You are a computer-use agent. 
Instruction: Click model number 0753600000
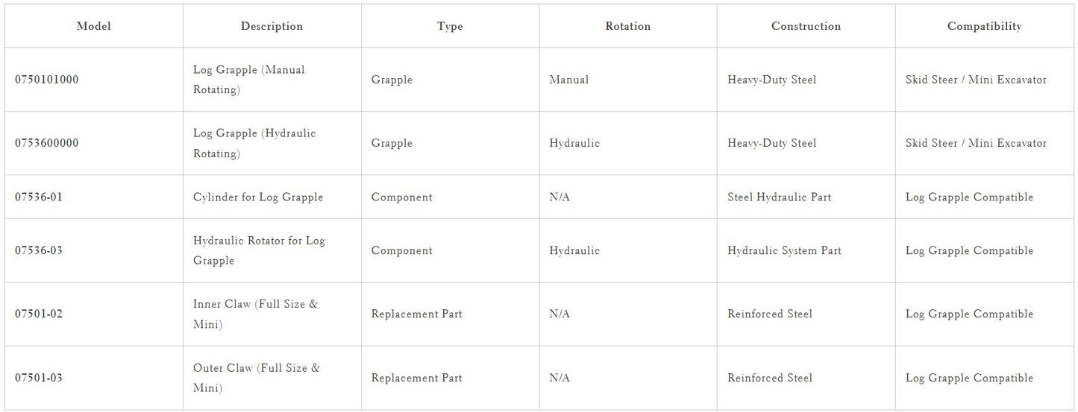click(x=47, y=143)
